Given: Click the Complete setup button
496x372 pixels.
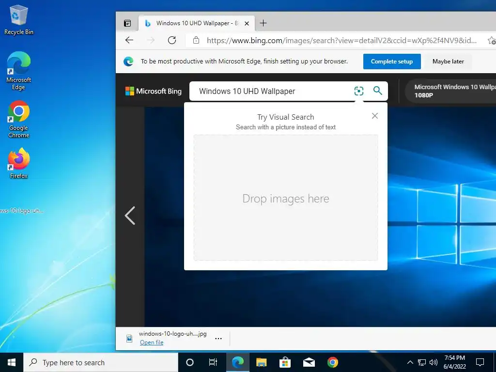Looking at the screenshot, I should pyautogui.click(x=391, y=62).
